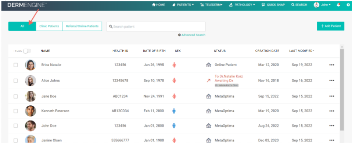Go to Home in top navigation
Screen dimensions: 352x143
coord(158,5)
